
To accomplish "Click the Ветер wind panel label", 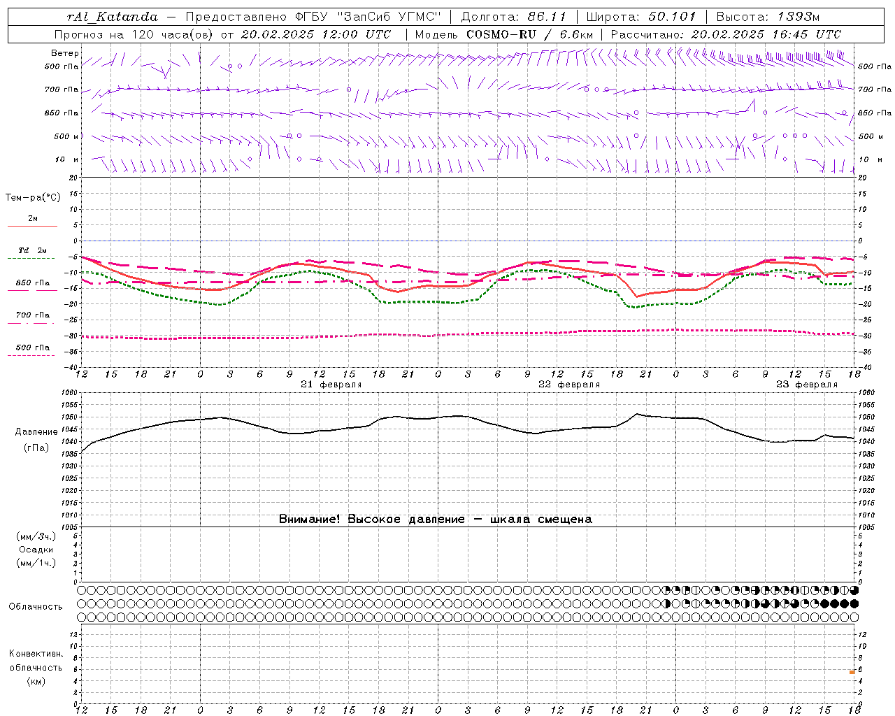I will coord(65,53).
